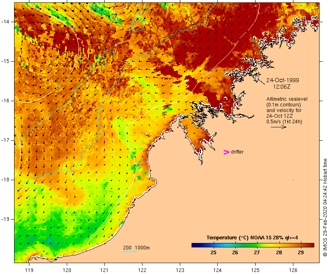Click the colorbar tick label '29'
The width and height of the screenshot is (330, 274).
301,253
